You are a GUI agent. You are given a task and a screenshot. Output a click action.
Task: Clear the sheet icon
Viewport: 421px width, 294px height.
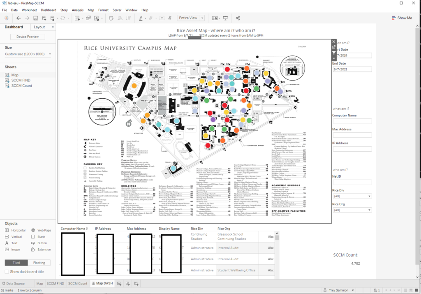96,18
